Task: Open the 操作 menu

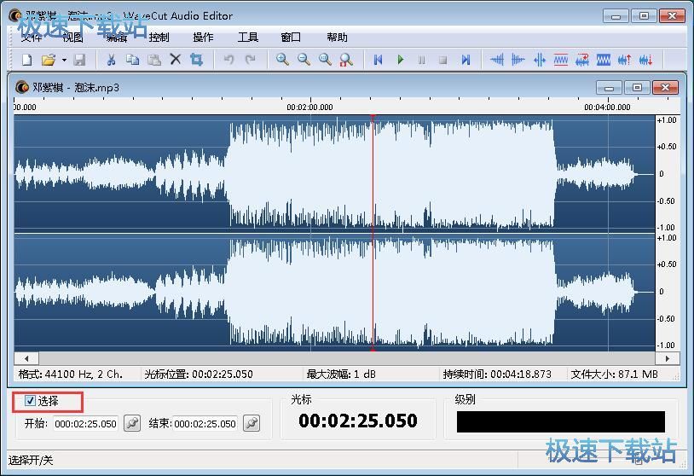Action: tap(203, 38)
